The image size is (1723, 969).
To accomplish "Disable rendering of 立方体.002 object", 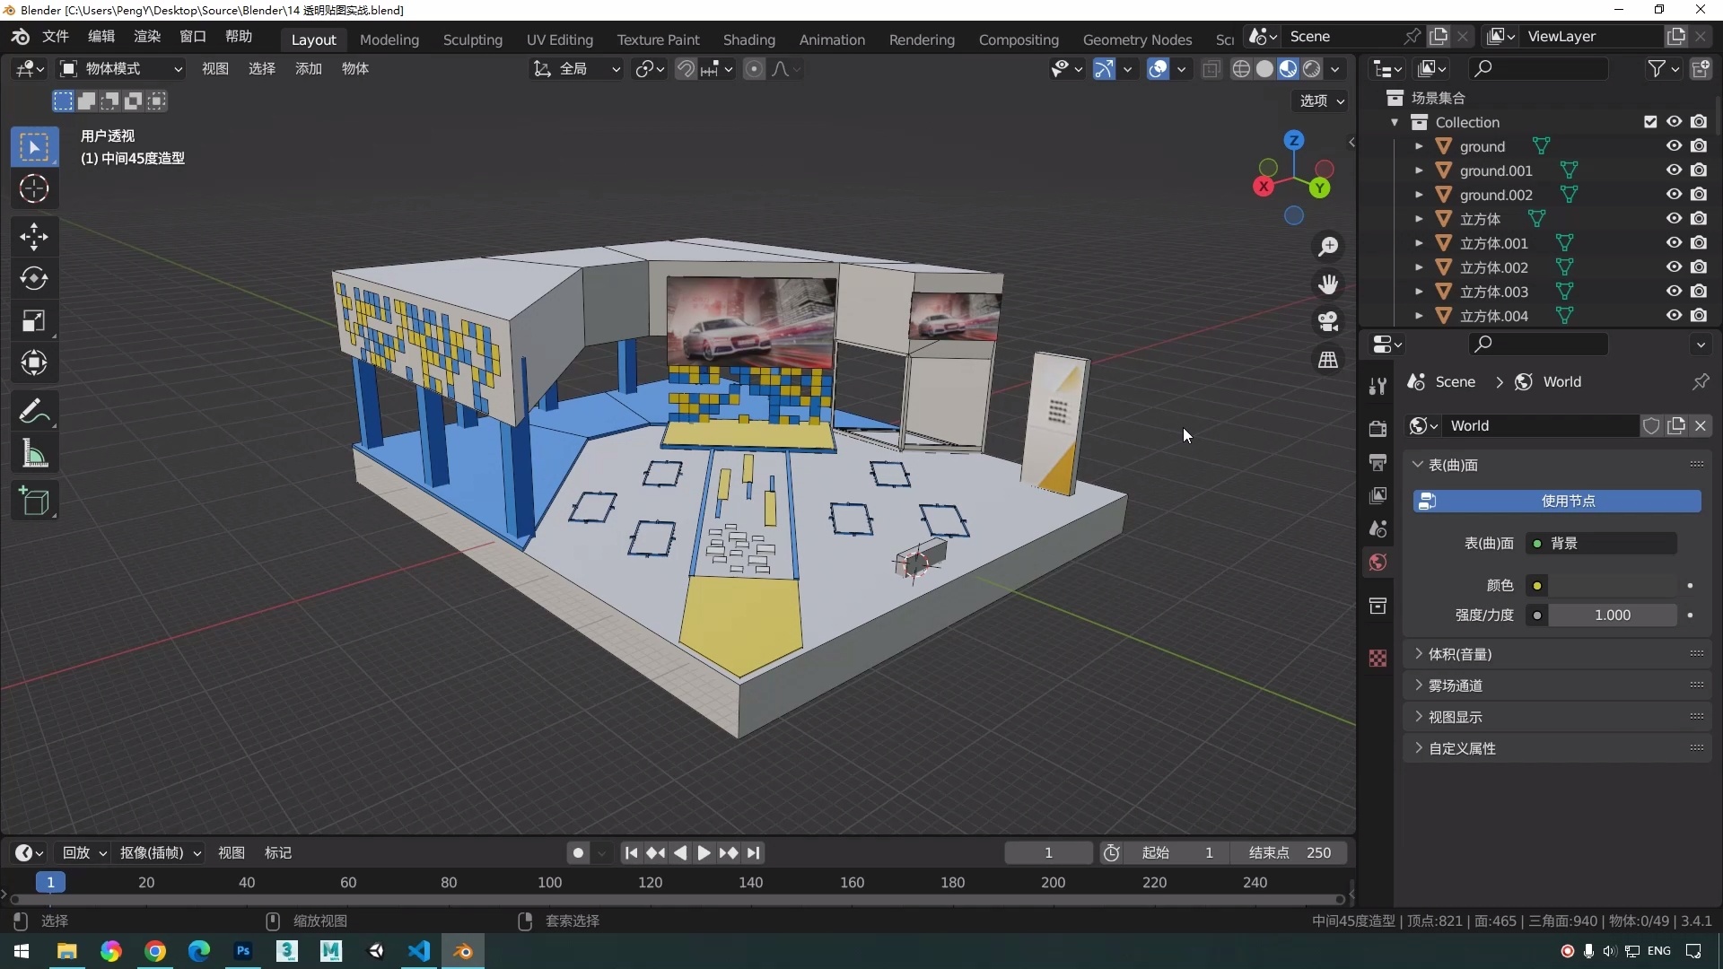I will pos(1699,267).
